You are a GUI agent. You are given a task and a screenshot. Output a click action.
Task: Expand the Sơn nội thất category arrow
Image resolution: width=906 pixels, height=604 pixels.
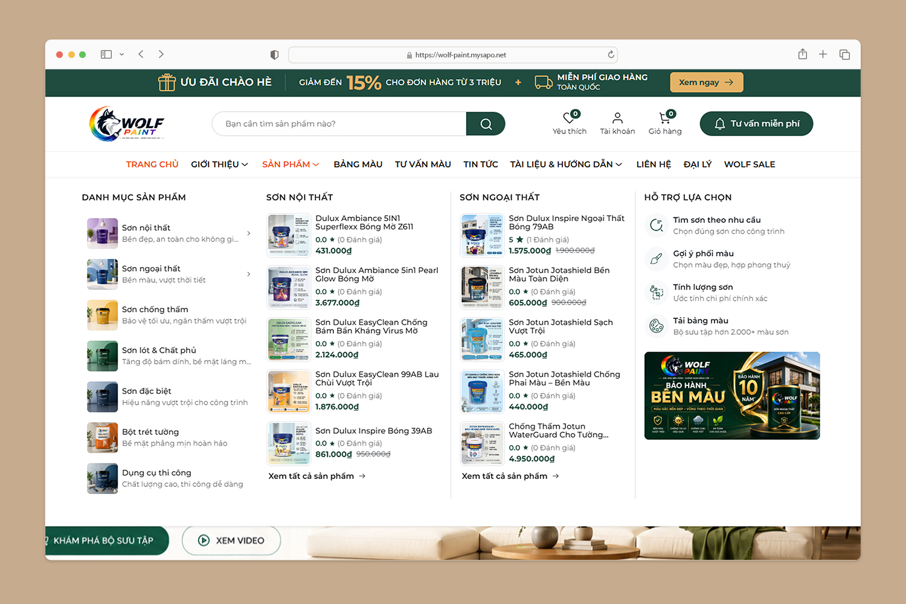click(249, 233)
